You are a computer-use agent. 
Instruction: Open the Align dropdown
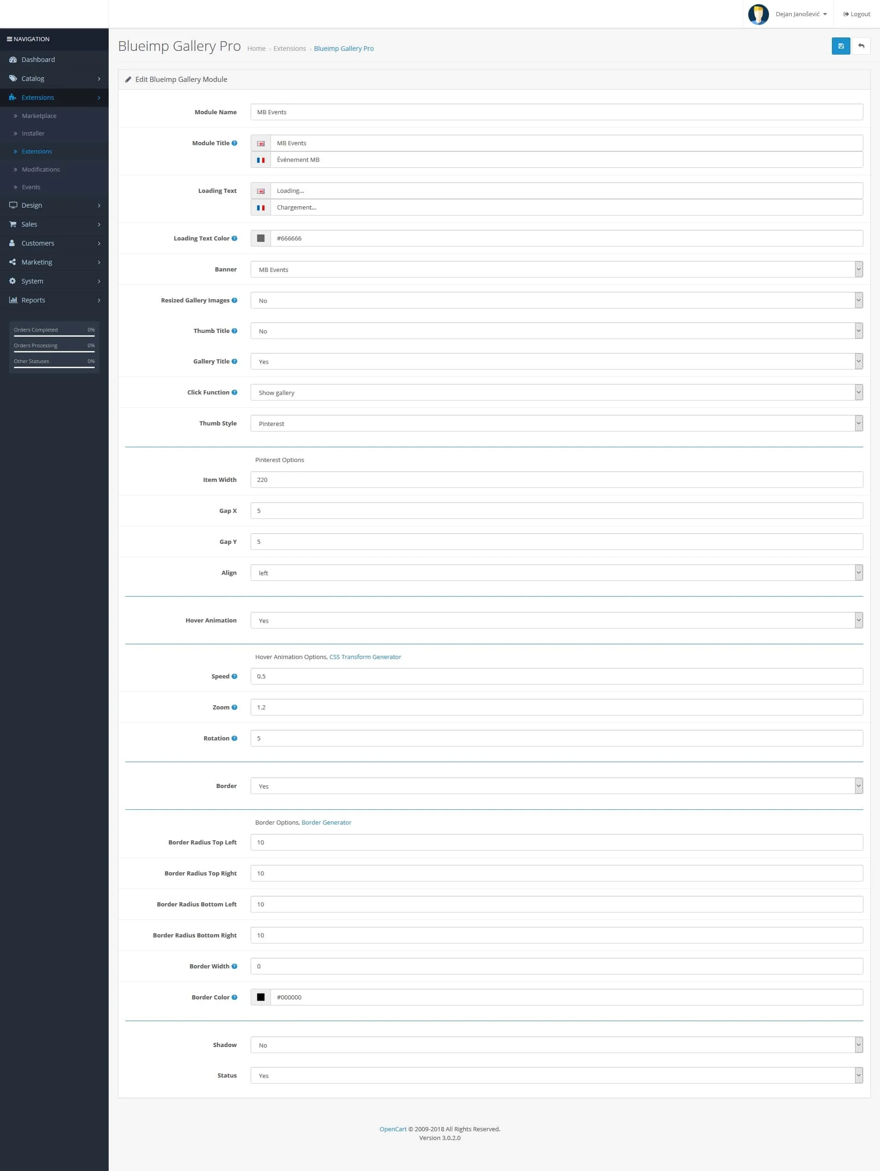tap(556, 573)
